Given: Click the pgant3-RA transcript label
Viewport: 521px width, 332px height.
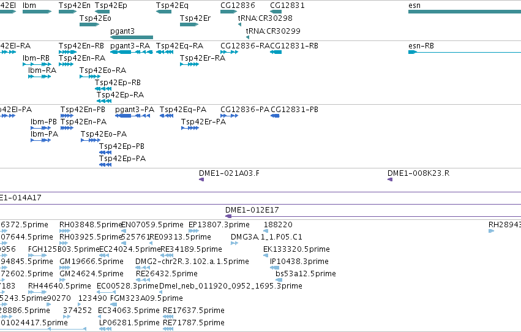Looking at the screenshot, I should [x=130, y=45].
